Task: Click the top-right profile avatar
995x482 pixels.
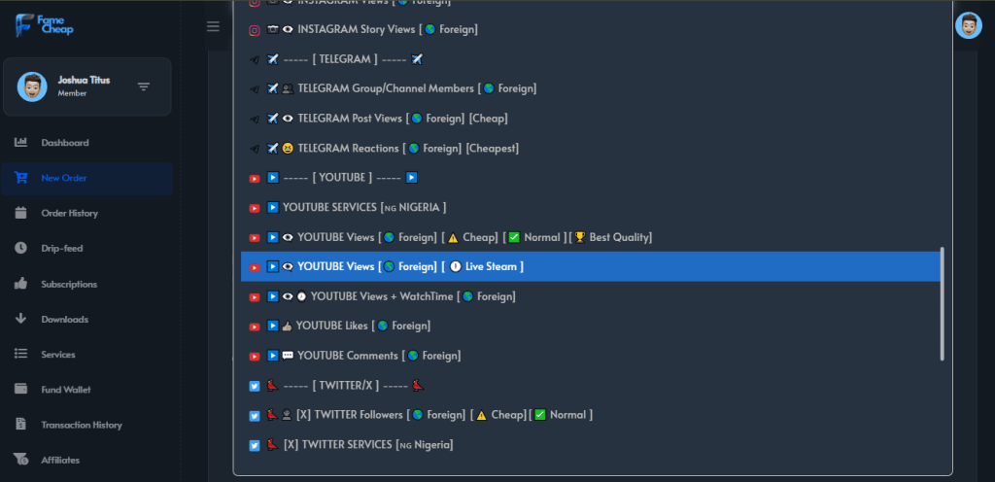Action: [x=969, y=25]
